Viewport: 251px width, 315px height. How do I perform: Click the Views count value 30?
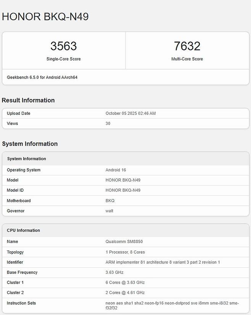[108, 124]
